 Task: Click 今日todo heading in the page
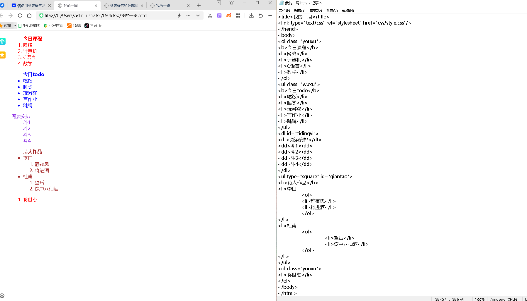coord(34,74)
